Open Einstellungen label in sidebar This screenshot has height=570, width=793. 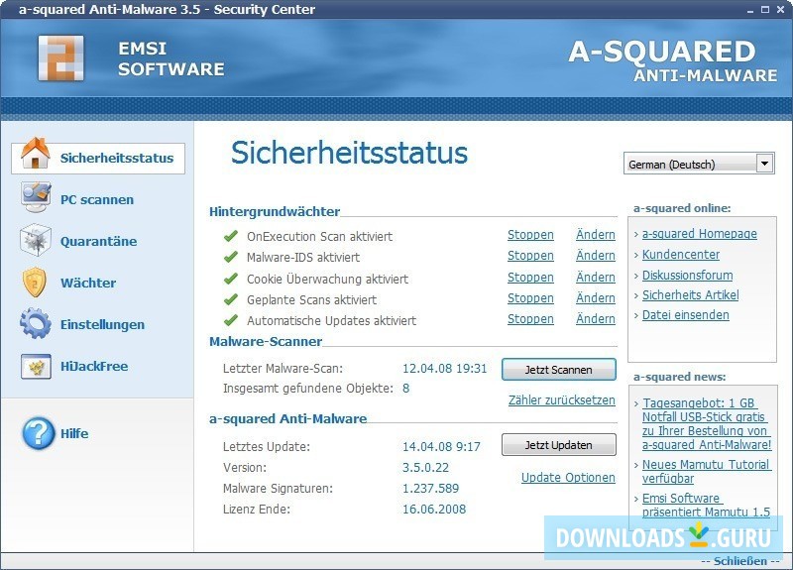(x=102, y=325)
